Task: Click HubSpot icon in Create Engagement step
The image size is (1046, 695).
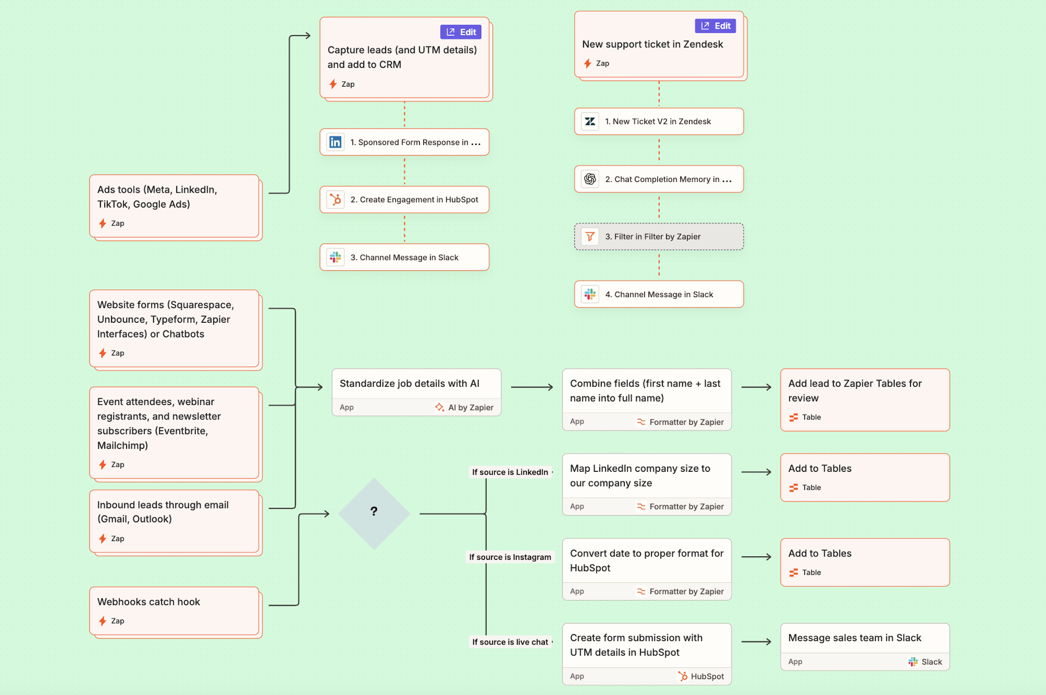Action: coord(335,200)
